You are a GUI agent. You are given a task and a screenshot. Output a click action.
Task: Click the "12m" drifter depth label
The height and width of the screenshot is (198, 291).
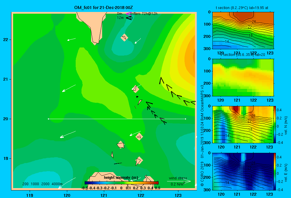pos(120,18)
